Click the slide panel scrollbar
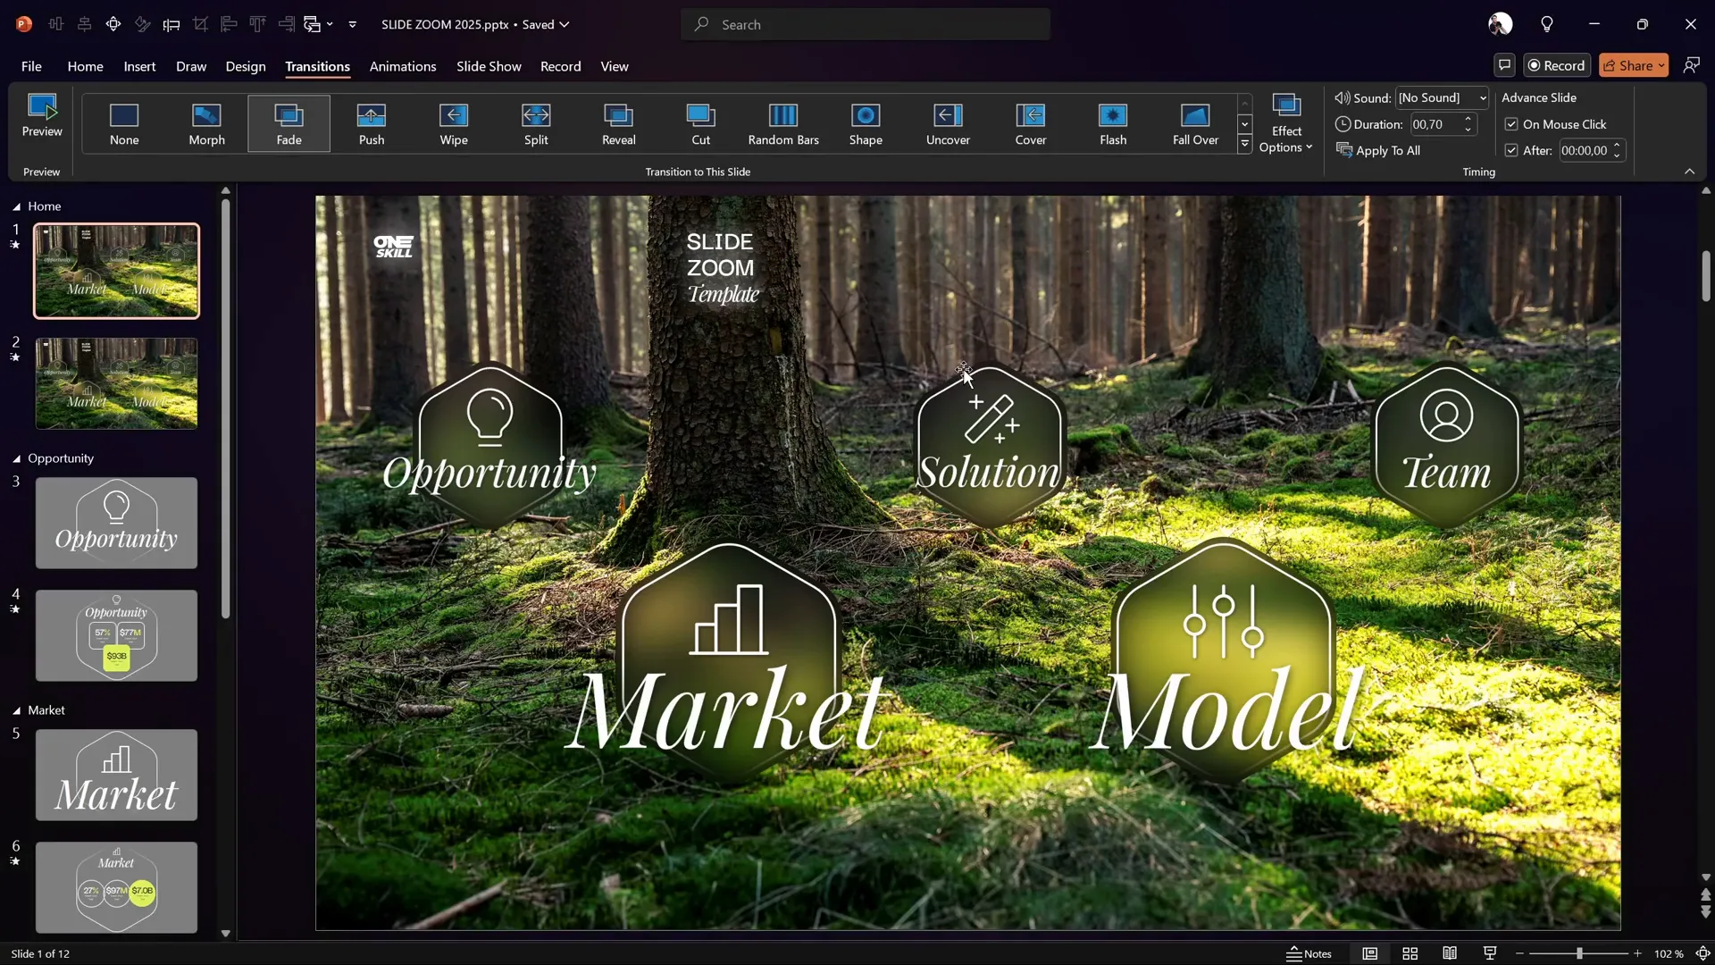 [x=225, y=408]
